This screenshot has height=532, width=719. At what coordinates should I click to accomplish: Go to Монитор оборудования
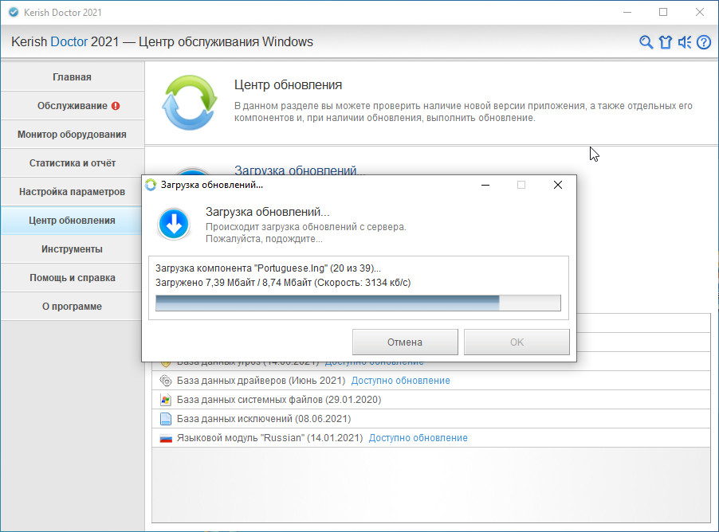72,135
